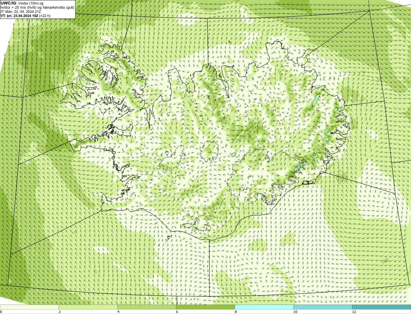Click the light cyan 8–10 m/s legend swatch
Image resolution: width=411 pixels, height=314 pixels.
coord(264,307)
